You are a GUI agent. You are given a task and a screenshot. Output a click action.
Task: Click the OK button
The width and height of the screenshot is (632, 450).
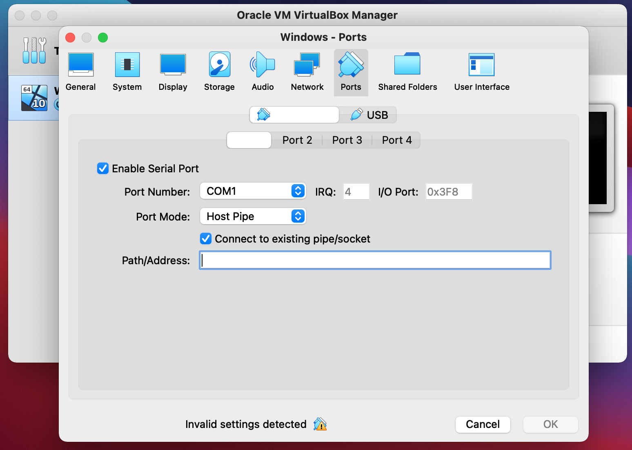point(550,424)
